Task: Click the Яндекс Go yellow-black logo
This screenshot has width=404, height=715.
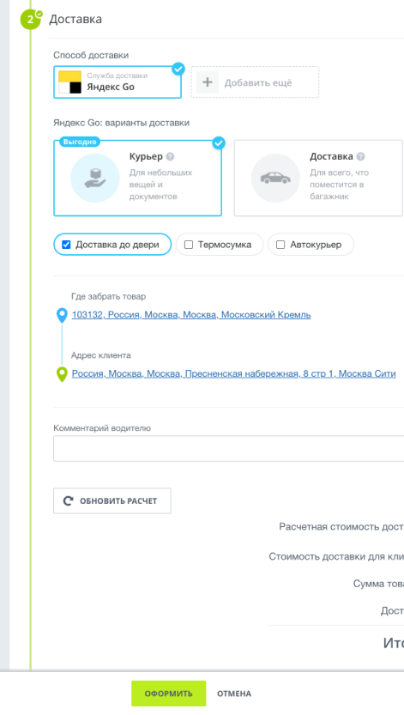Action: (x=70, y=82)
